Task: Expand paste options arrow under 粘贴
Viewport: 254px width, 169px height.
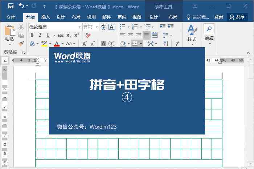Action: tap(10, 44)
